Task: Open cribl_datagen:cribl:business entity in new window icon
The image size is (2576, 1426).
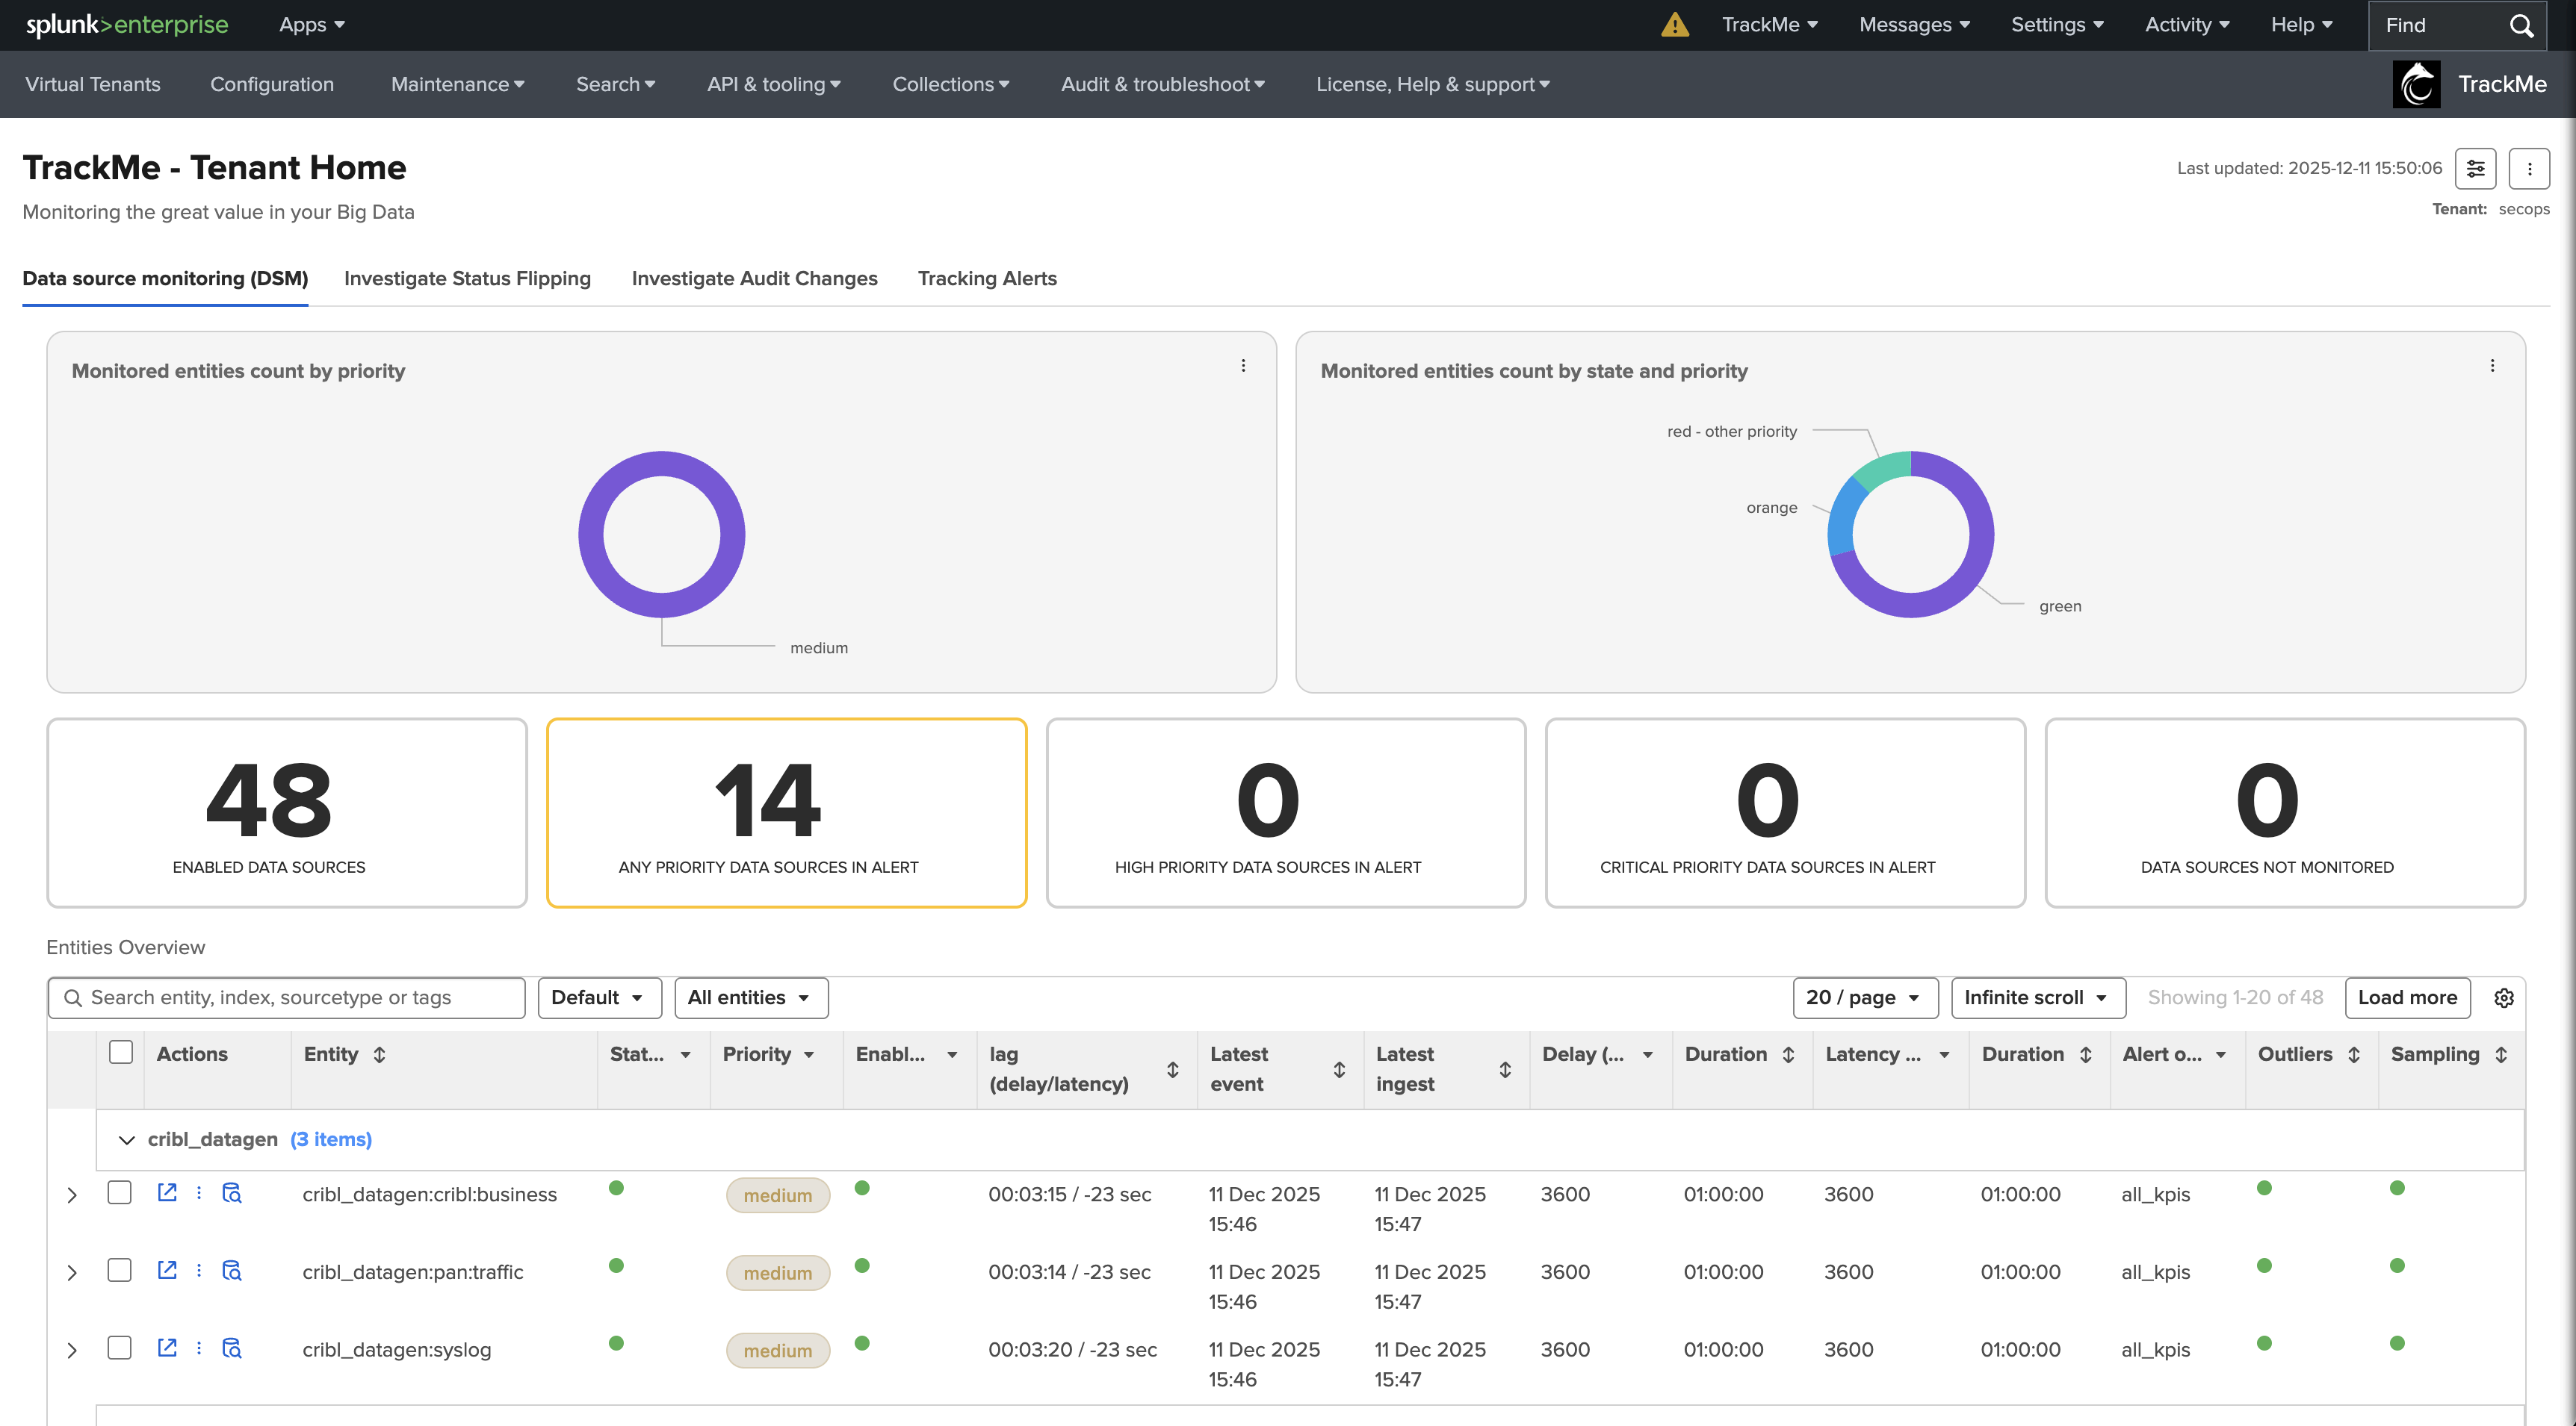Action: (x=167, y=1192)
